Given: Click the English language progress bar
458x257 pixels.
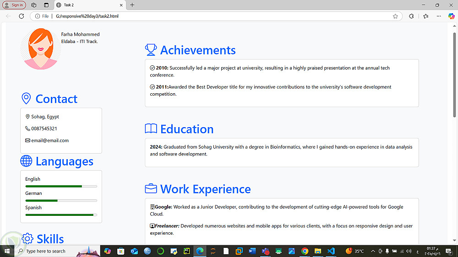Looking at the screenshot, I should click(x=61, y=186).
